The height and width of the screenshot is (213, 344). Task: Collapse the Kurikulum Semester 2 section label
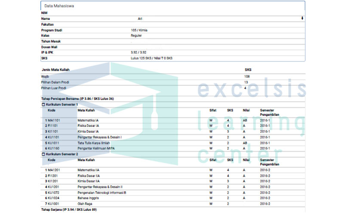click(62, 154)
